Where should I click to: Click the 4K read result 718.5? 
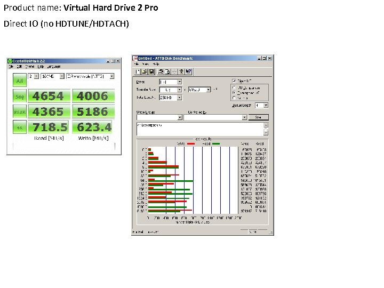point(49,127)
